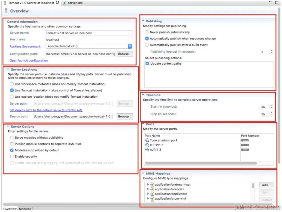Select Use workspace metadata radio option

[x=12, y=84]
